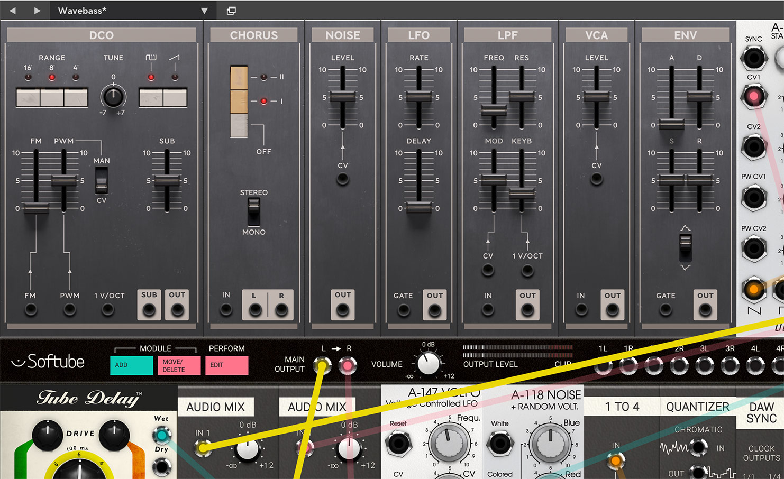
Task: Click the Tube Delay Wet jack
Action: pos(162,435)
